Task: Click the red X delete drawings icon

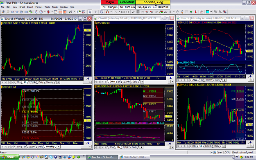Action: [225, 12]
